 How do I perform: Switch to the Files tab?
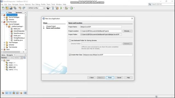click(10, 13)
